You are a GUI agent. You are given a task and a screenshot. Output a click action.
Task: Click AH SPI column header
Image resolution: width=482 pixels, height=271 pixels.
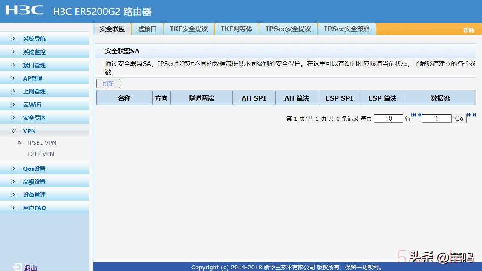pos(254,98)
